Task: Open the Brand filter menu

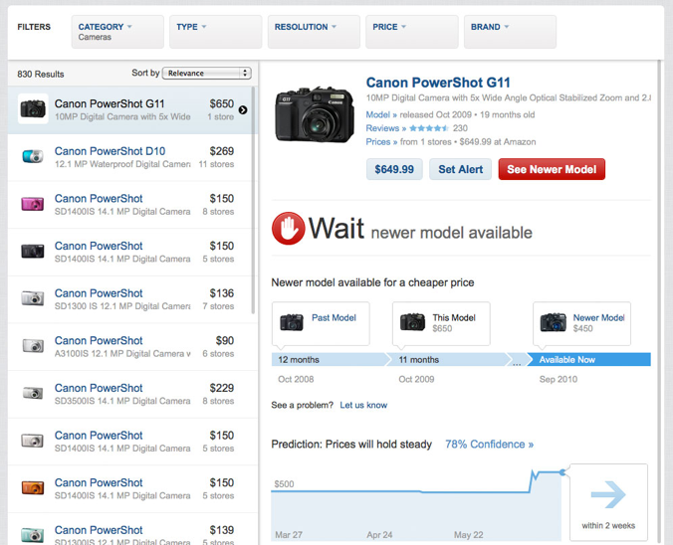Action: pyautogui.click(x=510, y=32)
